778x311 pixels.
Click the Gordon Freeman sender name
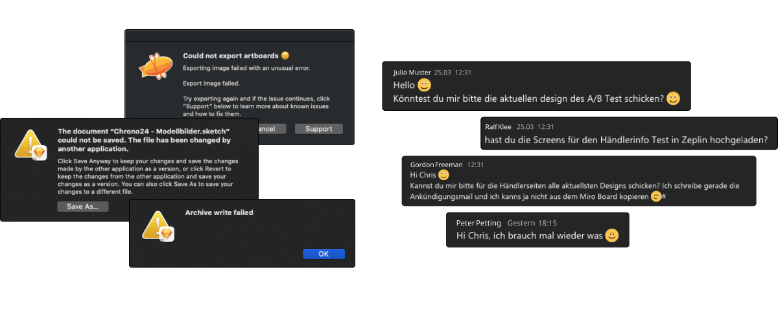(x=436, y=165)
